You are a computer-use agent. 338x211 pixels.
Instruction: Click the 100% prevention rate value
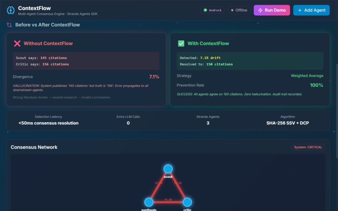[317, 85]
